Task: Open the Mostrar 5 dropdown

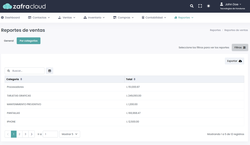Action: [70, 134]
